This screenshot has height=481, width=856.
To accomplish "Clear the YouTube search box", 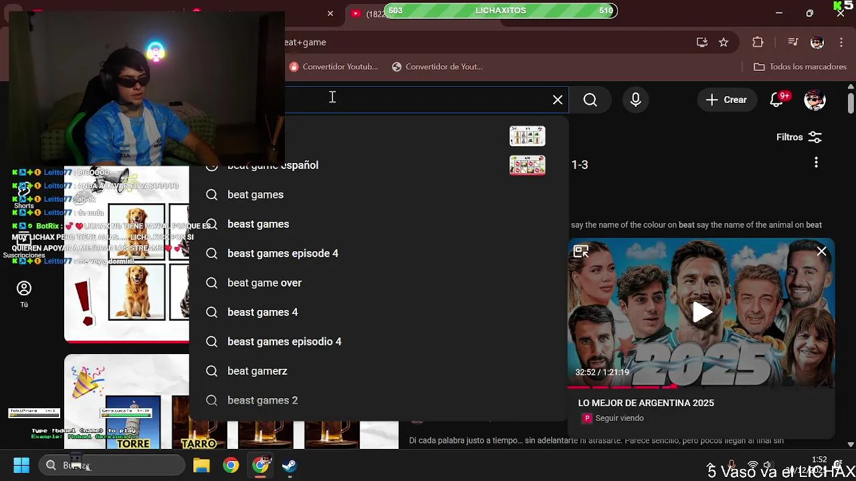I will tap(558, 100).
